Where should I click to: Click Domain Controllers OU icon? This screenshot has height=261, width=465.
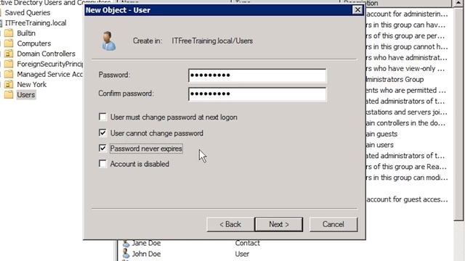pyautogui.click(x=9, y=54)
